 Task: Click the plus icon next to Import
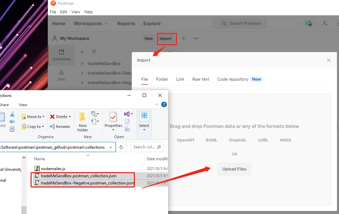(183, 38)
